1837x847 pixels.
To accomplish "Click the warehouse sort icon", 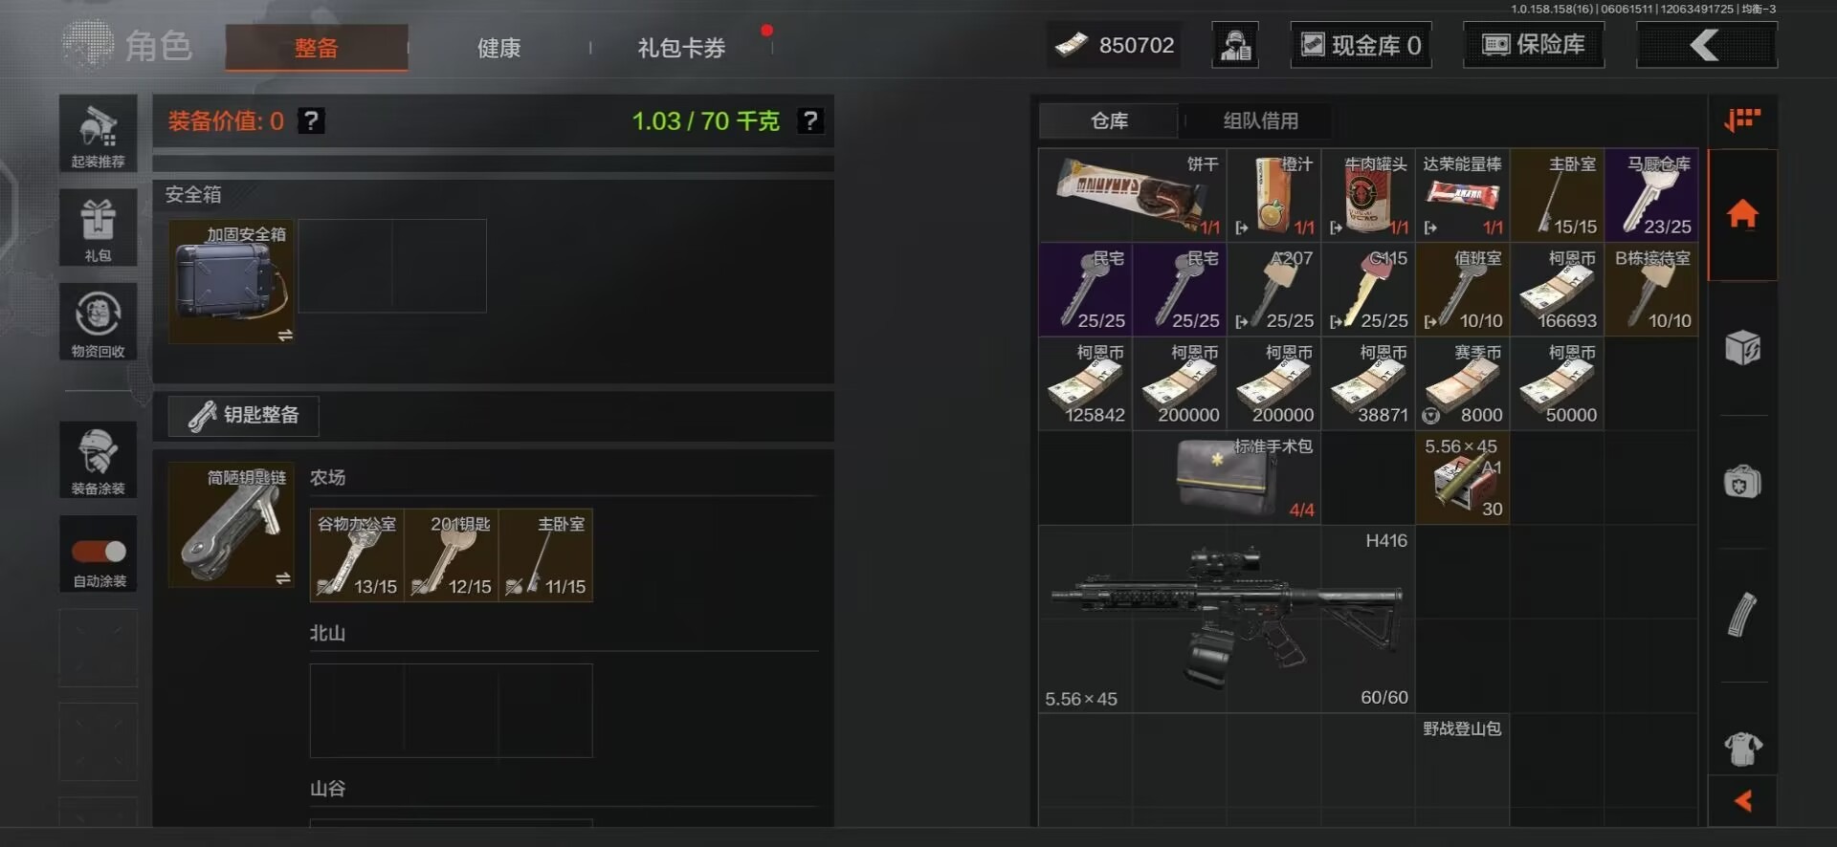I will coord(1742,119).
